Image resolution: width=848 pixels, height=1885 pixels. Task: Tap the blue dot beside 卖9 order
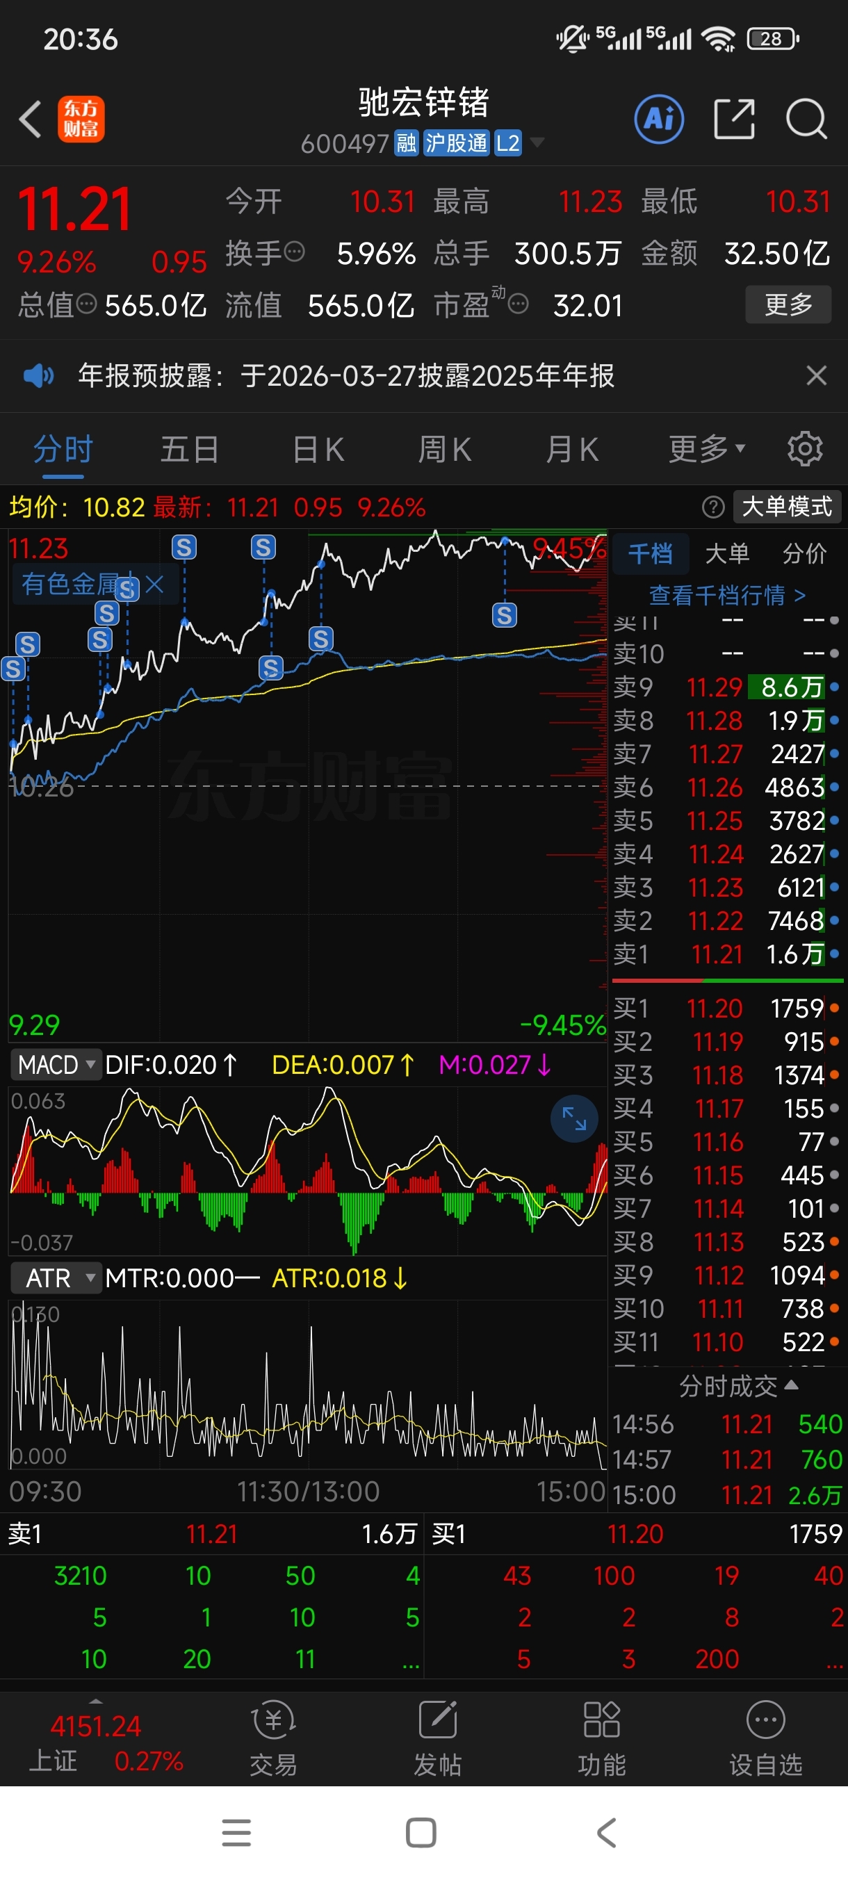point(834,687)
